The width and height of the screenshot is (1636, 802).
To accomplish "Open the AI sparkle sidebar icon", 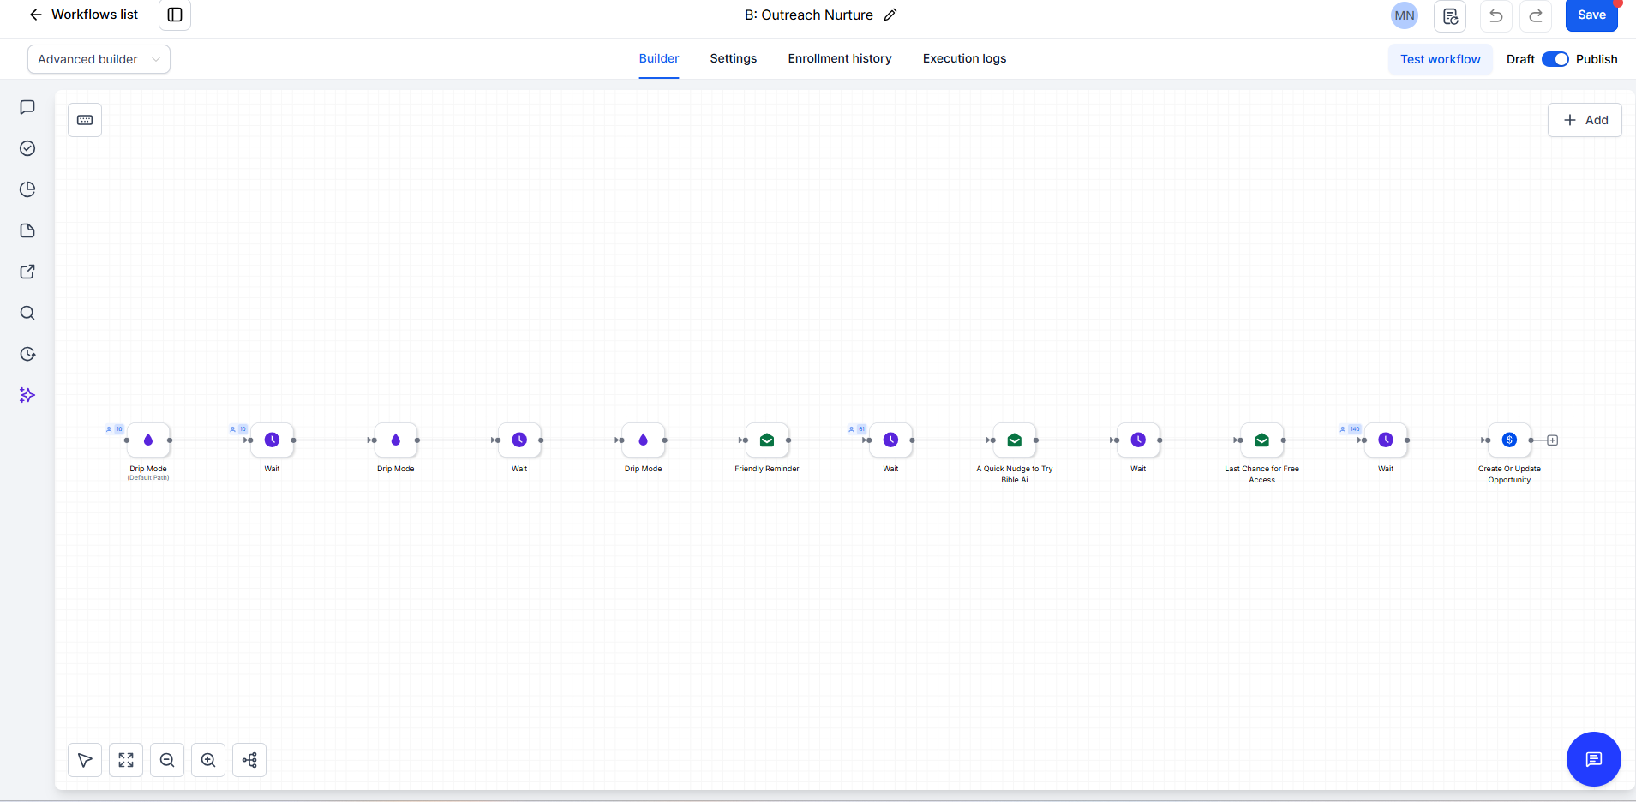I will click(x=27, y=395).
